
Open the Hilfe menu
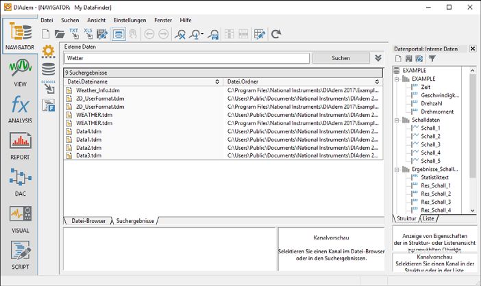click(x=186, y=21)
